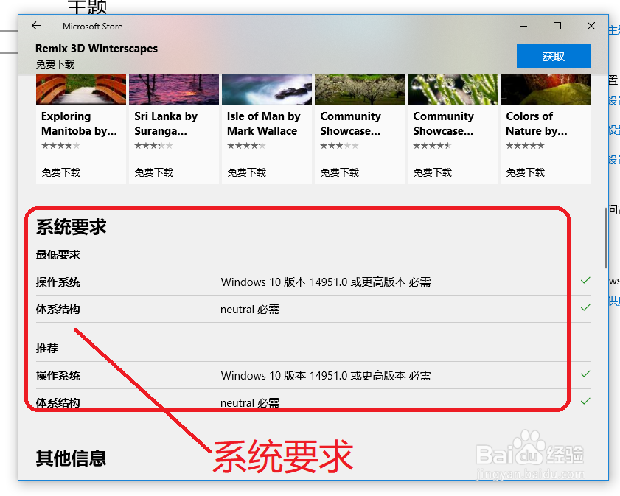Viewport: 620px width, 496px height.
Task: Click 体系结构 label under 最低要求
Action: (58, 309)
